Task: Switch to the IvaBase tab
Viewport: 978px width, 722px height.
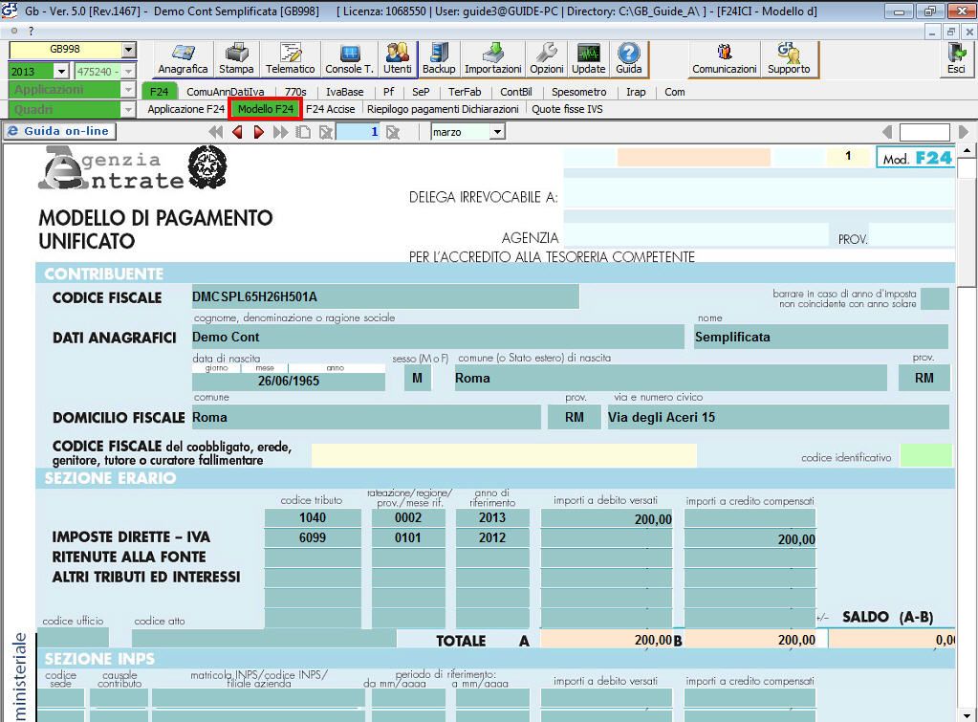Action: (344, 92)
